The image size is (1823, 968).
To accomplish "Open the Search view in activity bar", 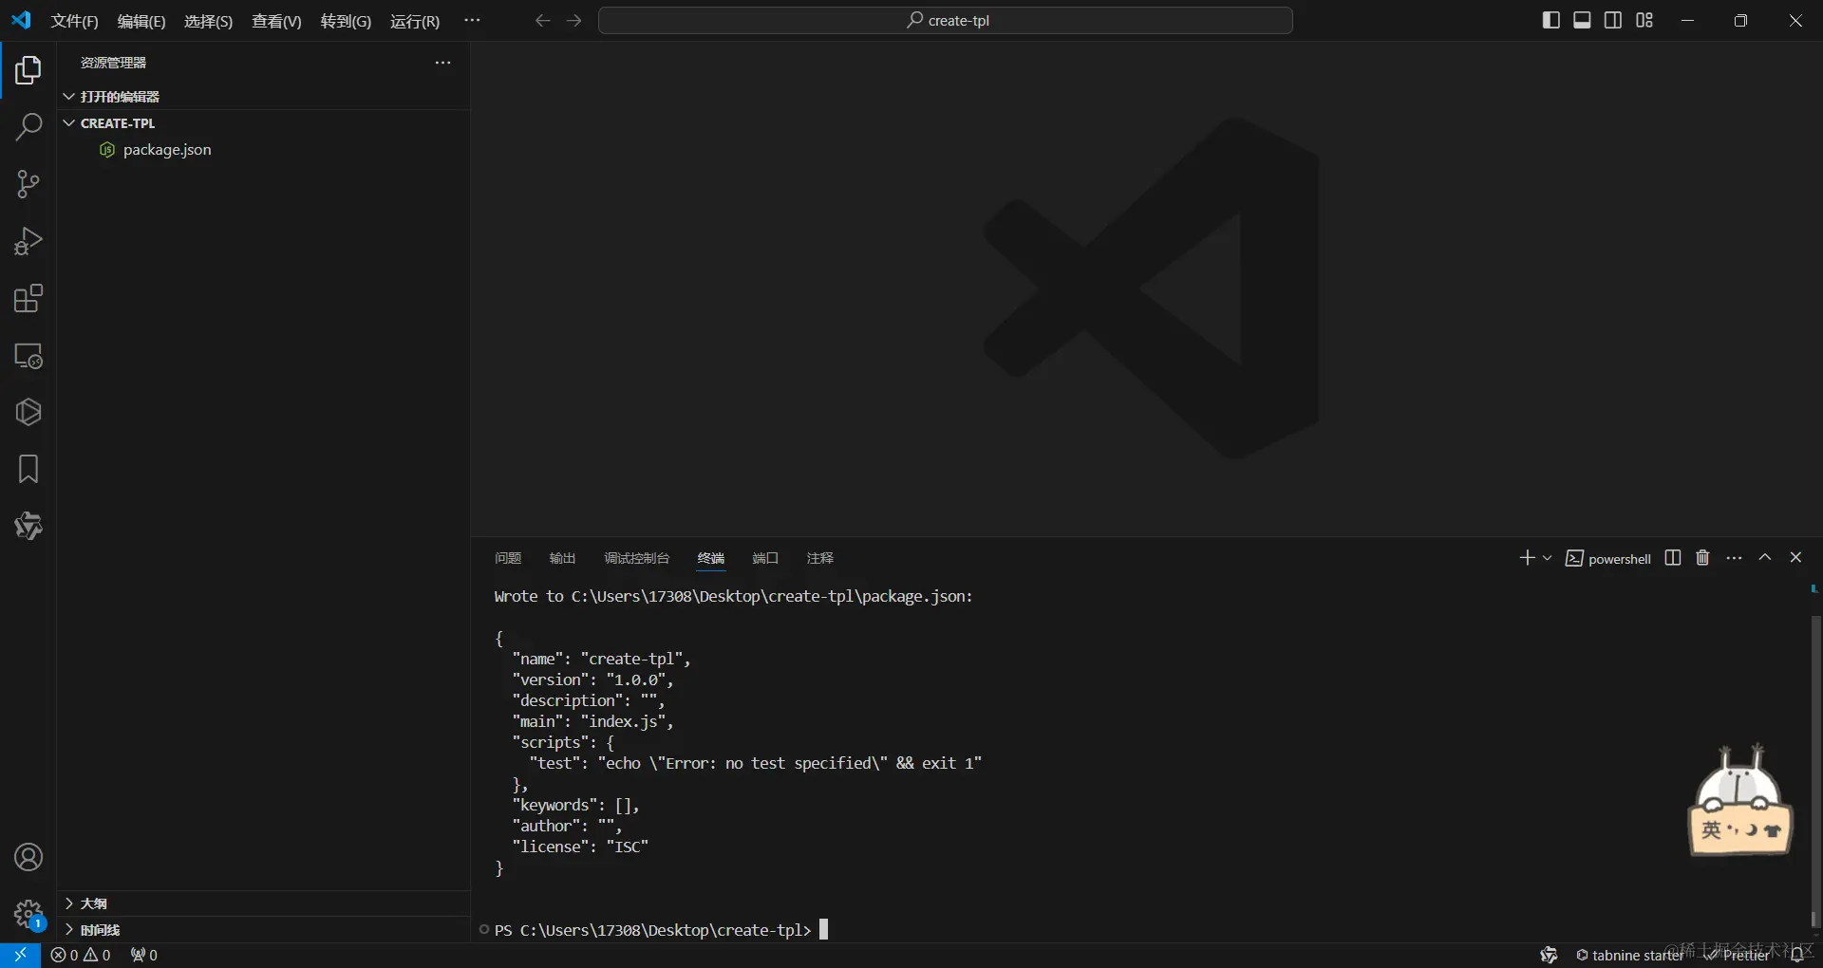I will [28, 127].
